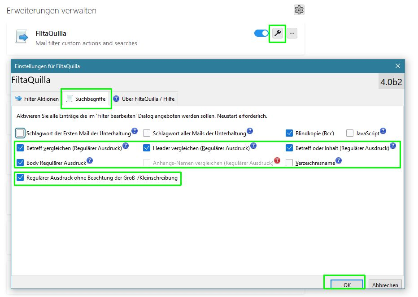Open help icon next to JavaScript
This screenshot has height=297, width=418.
click(x=383, y=131)
